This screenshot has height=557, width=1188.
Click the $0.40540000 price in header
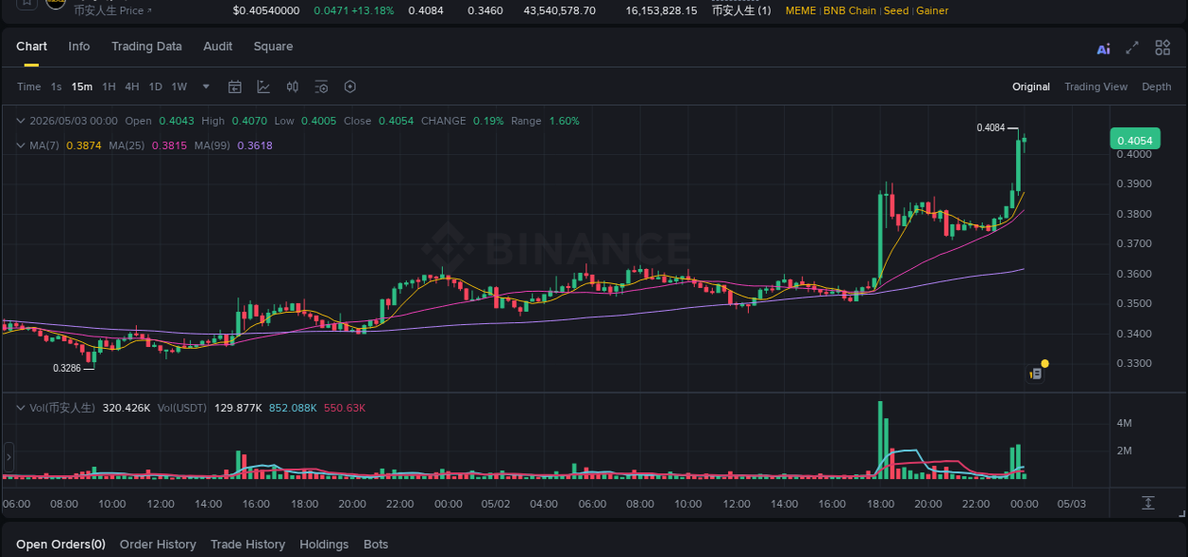266,10
